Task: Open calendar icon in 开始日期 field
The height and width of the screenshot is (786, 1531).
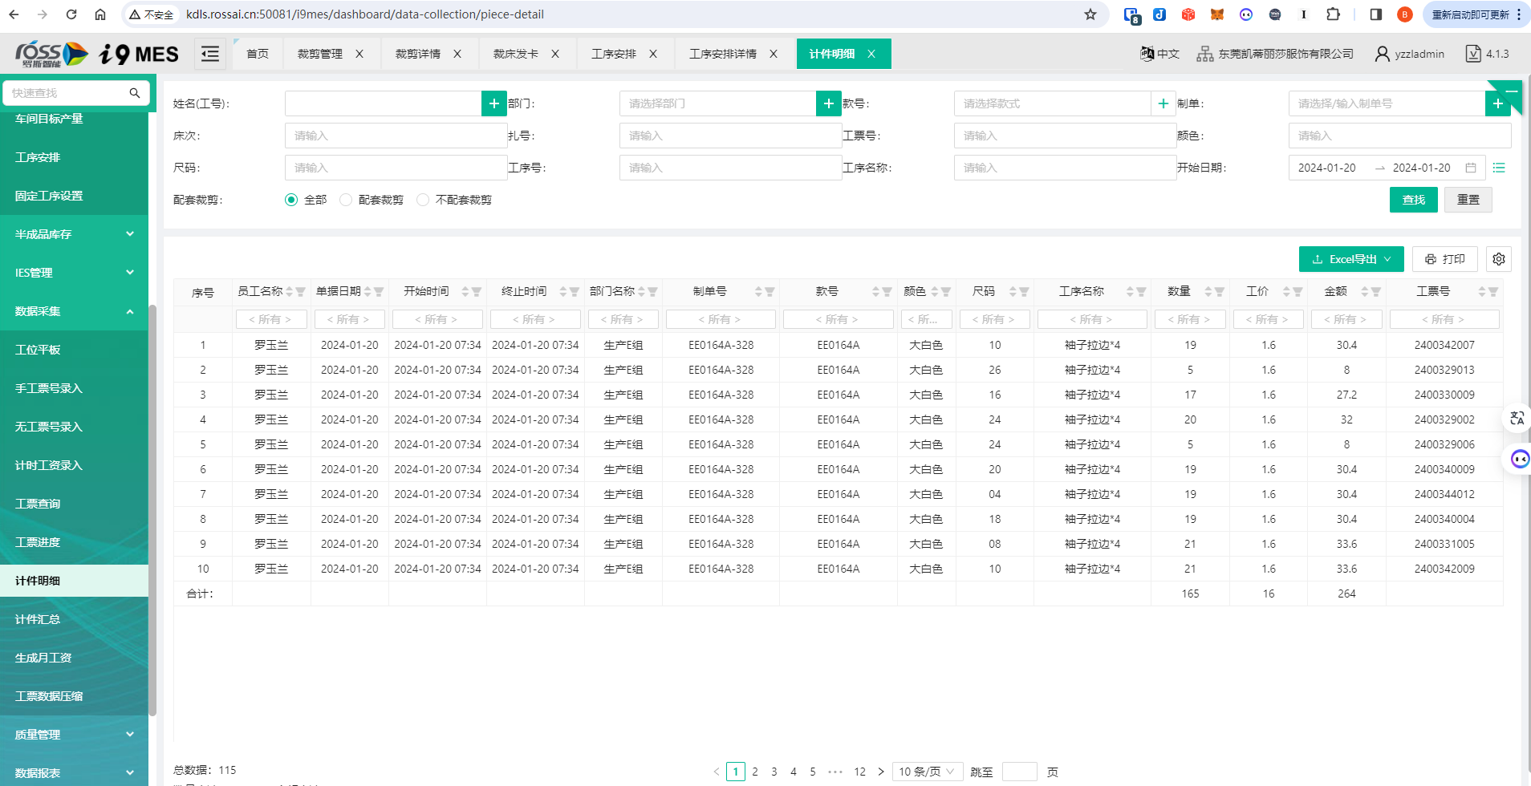Action: [x=1471, y=168]
